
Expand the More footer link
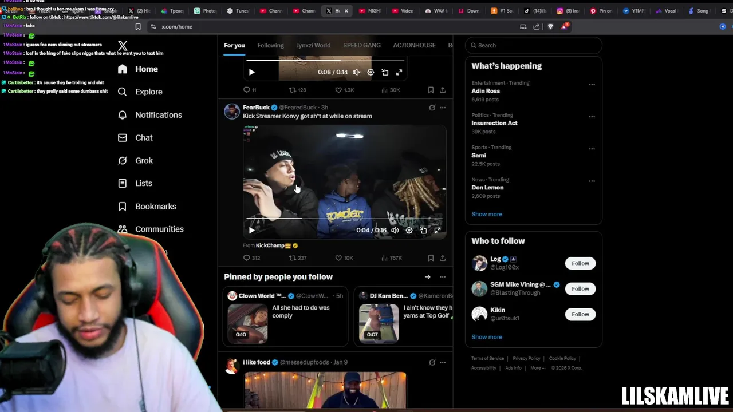coord(537,368)
